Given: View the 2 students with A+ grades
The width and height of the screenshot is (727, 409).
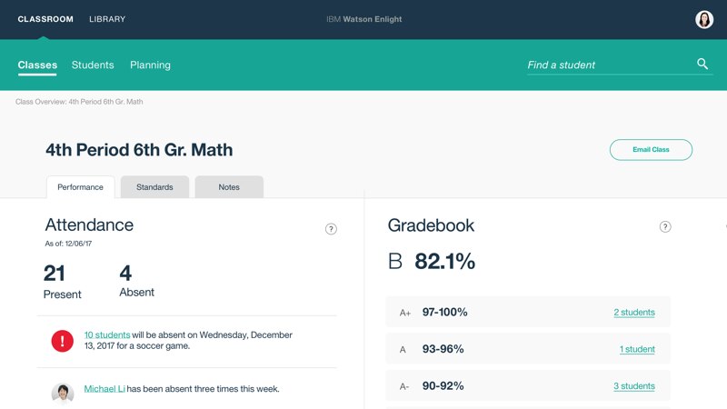Looking at the screenshot, I should coord(633,313).
